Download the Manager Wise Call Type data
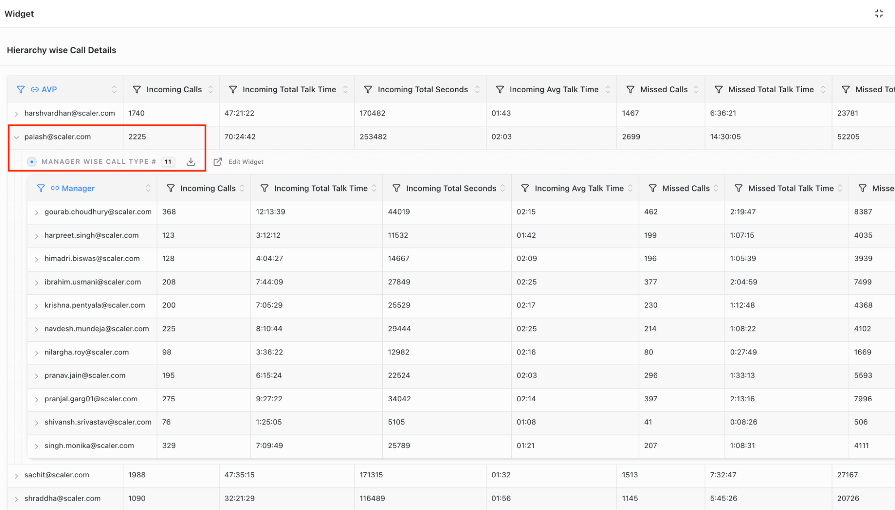895x510 pixels. (191, 161)
